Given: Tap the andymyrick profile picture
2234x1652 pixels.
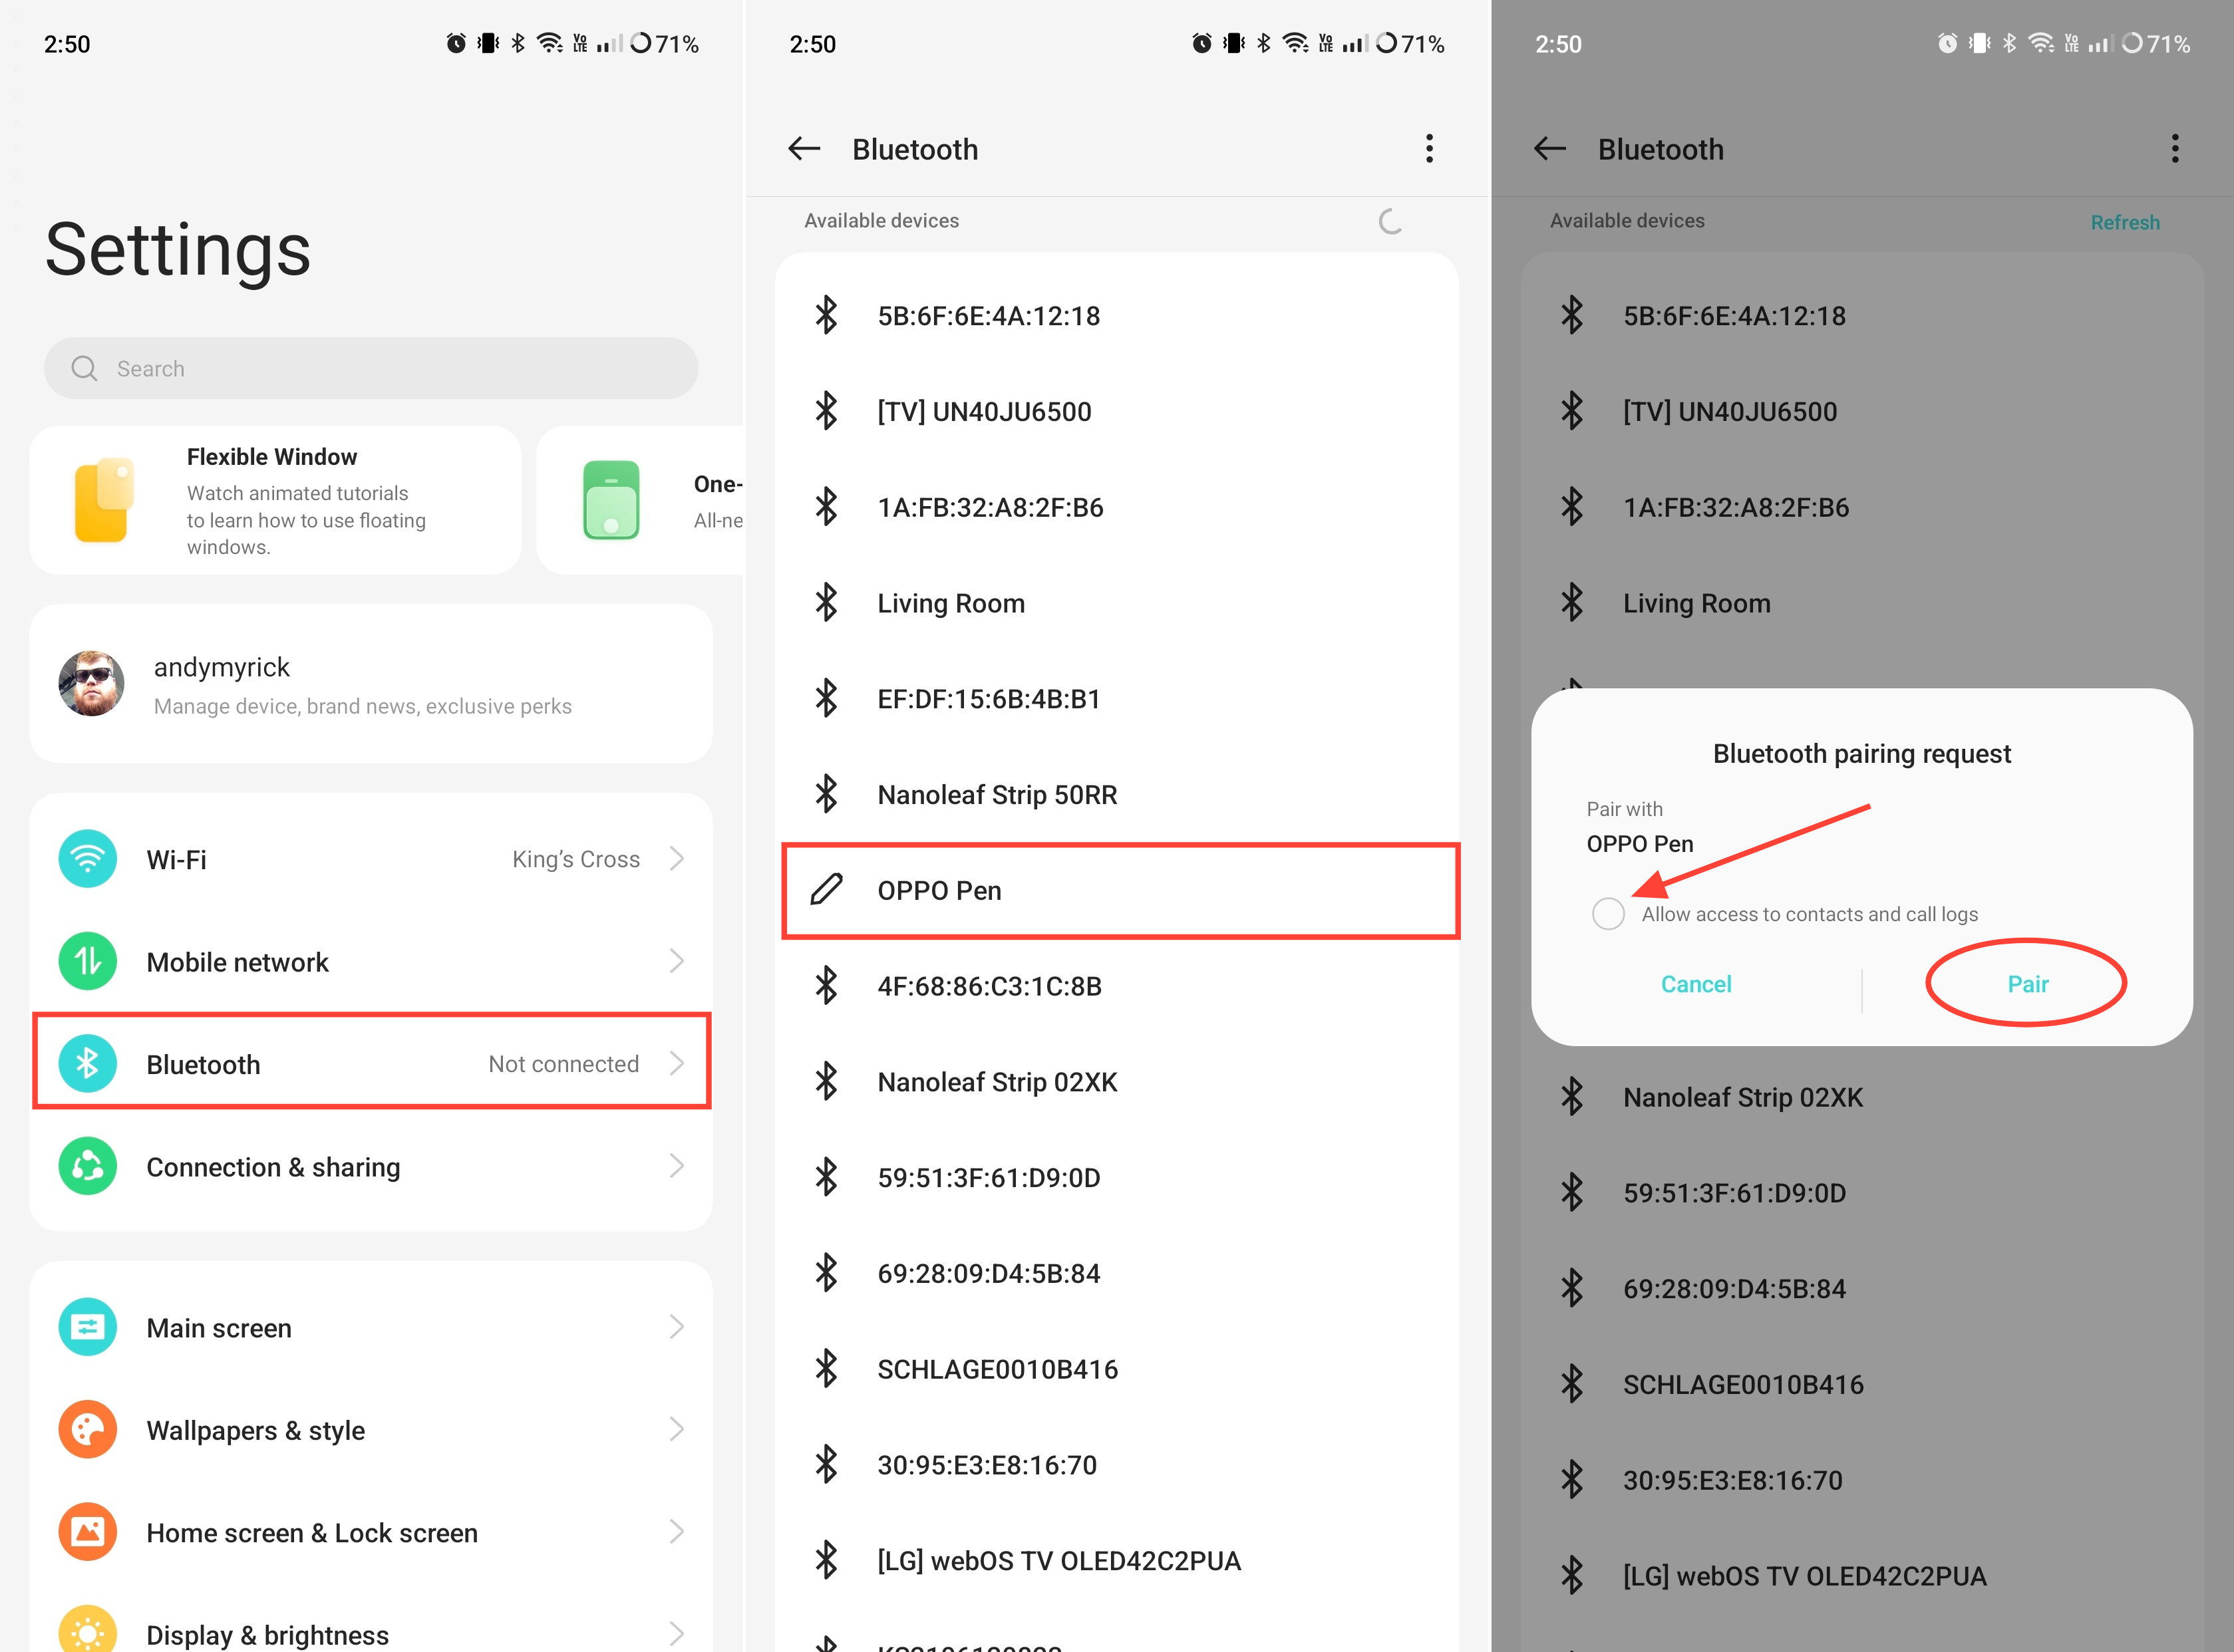Looking at the screenshot, I should click(91, 684).
